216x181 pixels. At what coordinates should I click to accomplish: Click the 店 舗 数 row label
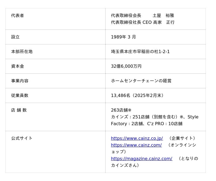[x=19, y=110]
